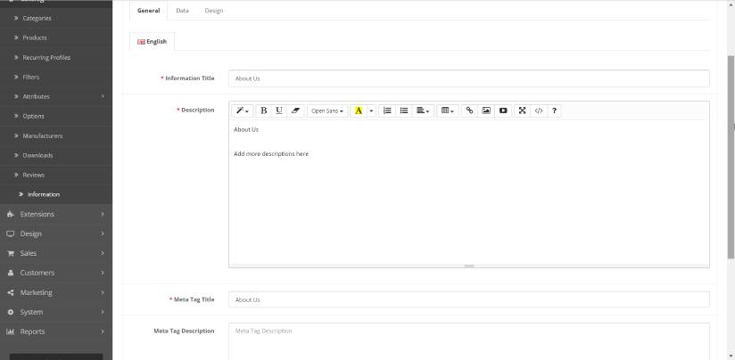This screenshot has height=360, width=735.
Task: Open the Open Sans font dropdown
Action: coord(327,110)
